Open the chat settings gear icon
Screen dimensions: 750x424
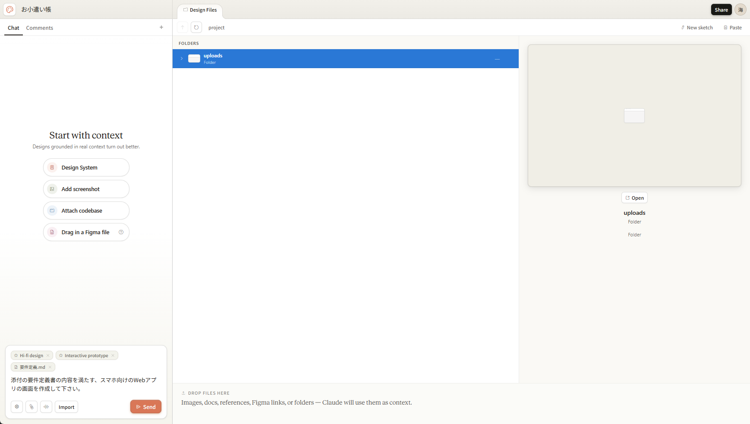(x=17, y=407)
